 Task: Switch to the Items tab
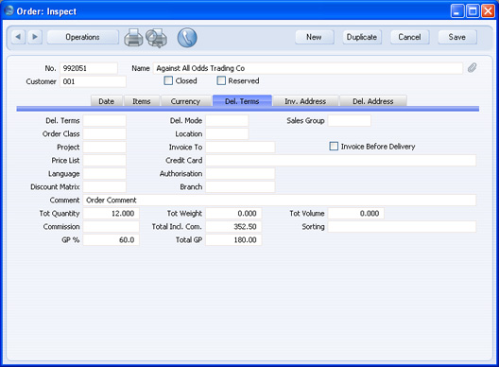pos(142,101)
